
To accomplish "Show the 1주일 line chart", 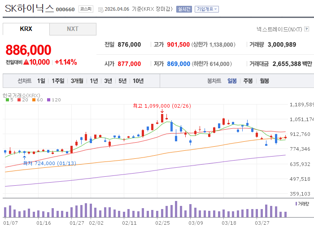I will click(x=58, y=81).
